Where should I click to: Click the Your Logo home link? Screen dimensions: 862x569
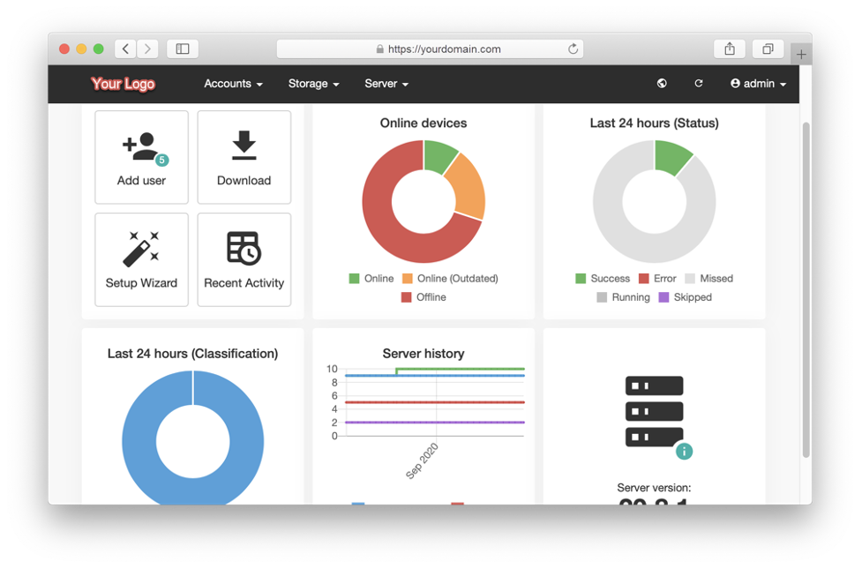[123, 84]
